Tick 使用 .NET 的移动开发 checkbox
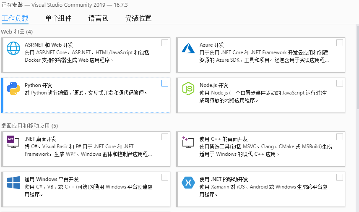This screenshot has width=359, height=212. (x=340, y=177)
